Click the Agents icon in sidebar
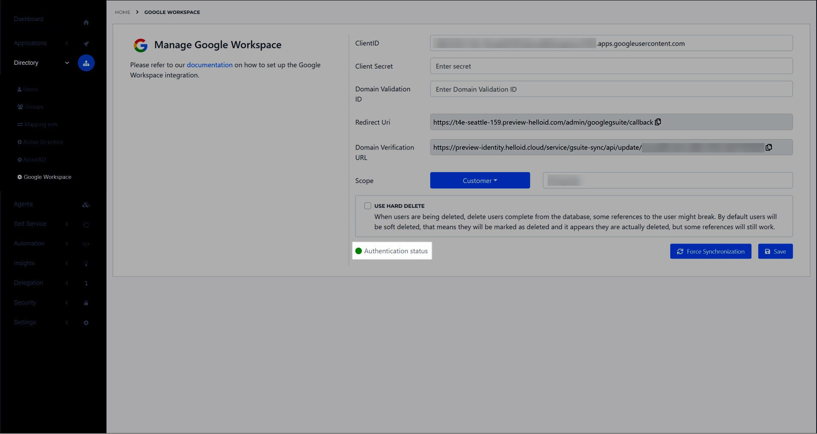Image resolution: width=817 pixels, height=434 pixels. [86, 205]
